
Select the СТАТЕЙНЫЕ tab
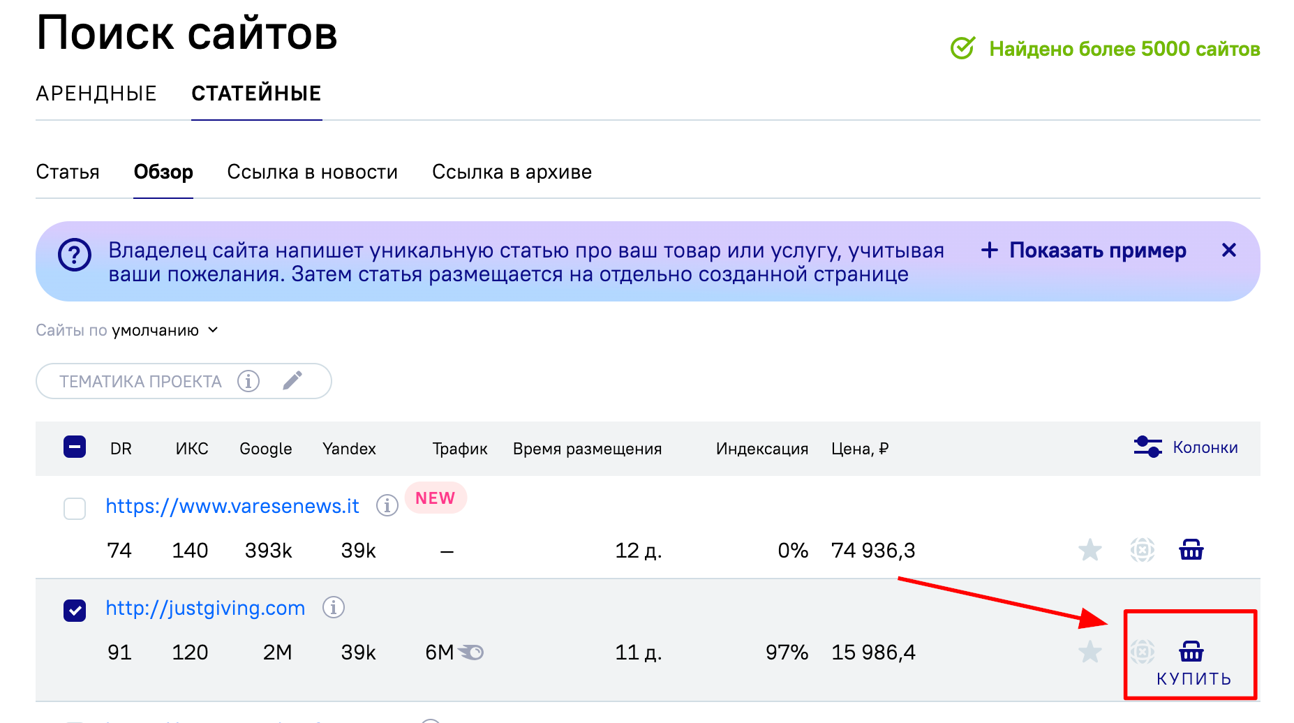point(256,94)
